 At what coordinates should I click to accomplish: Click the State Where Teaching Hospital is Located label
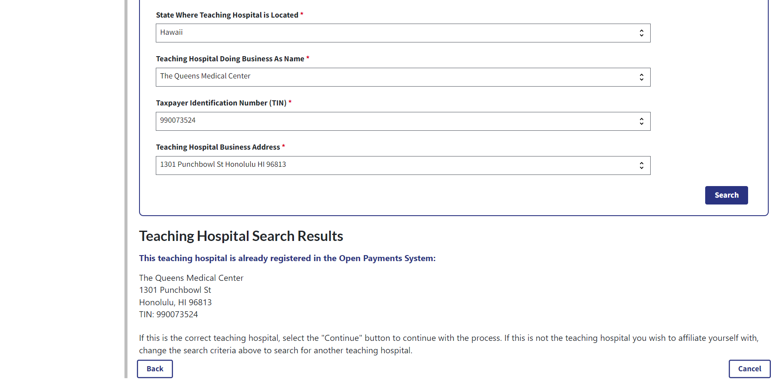coord(227,15)
